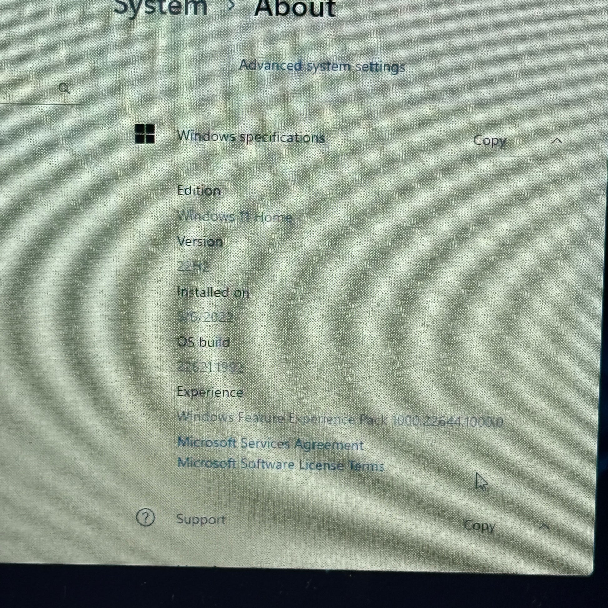Copy the Windows specifications
Image resolution: width=608 pixels, height=608 pixels.
point(489,140)
